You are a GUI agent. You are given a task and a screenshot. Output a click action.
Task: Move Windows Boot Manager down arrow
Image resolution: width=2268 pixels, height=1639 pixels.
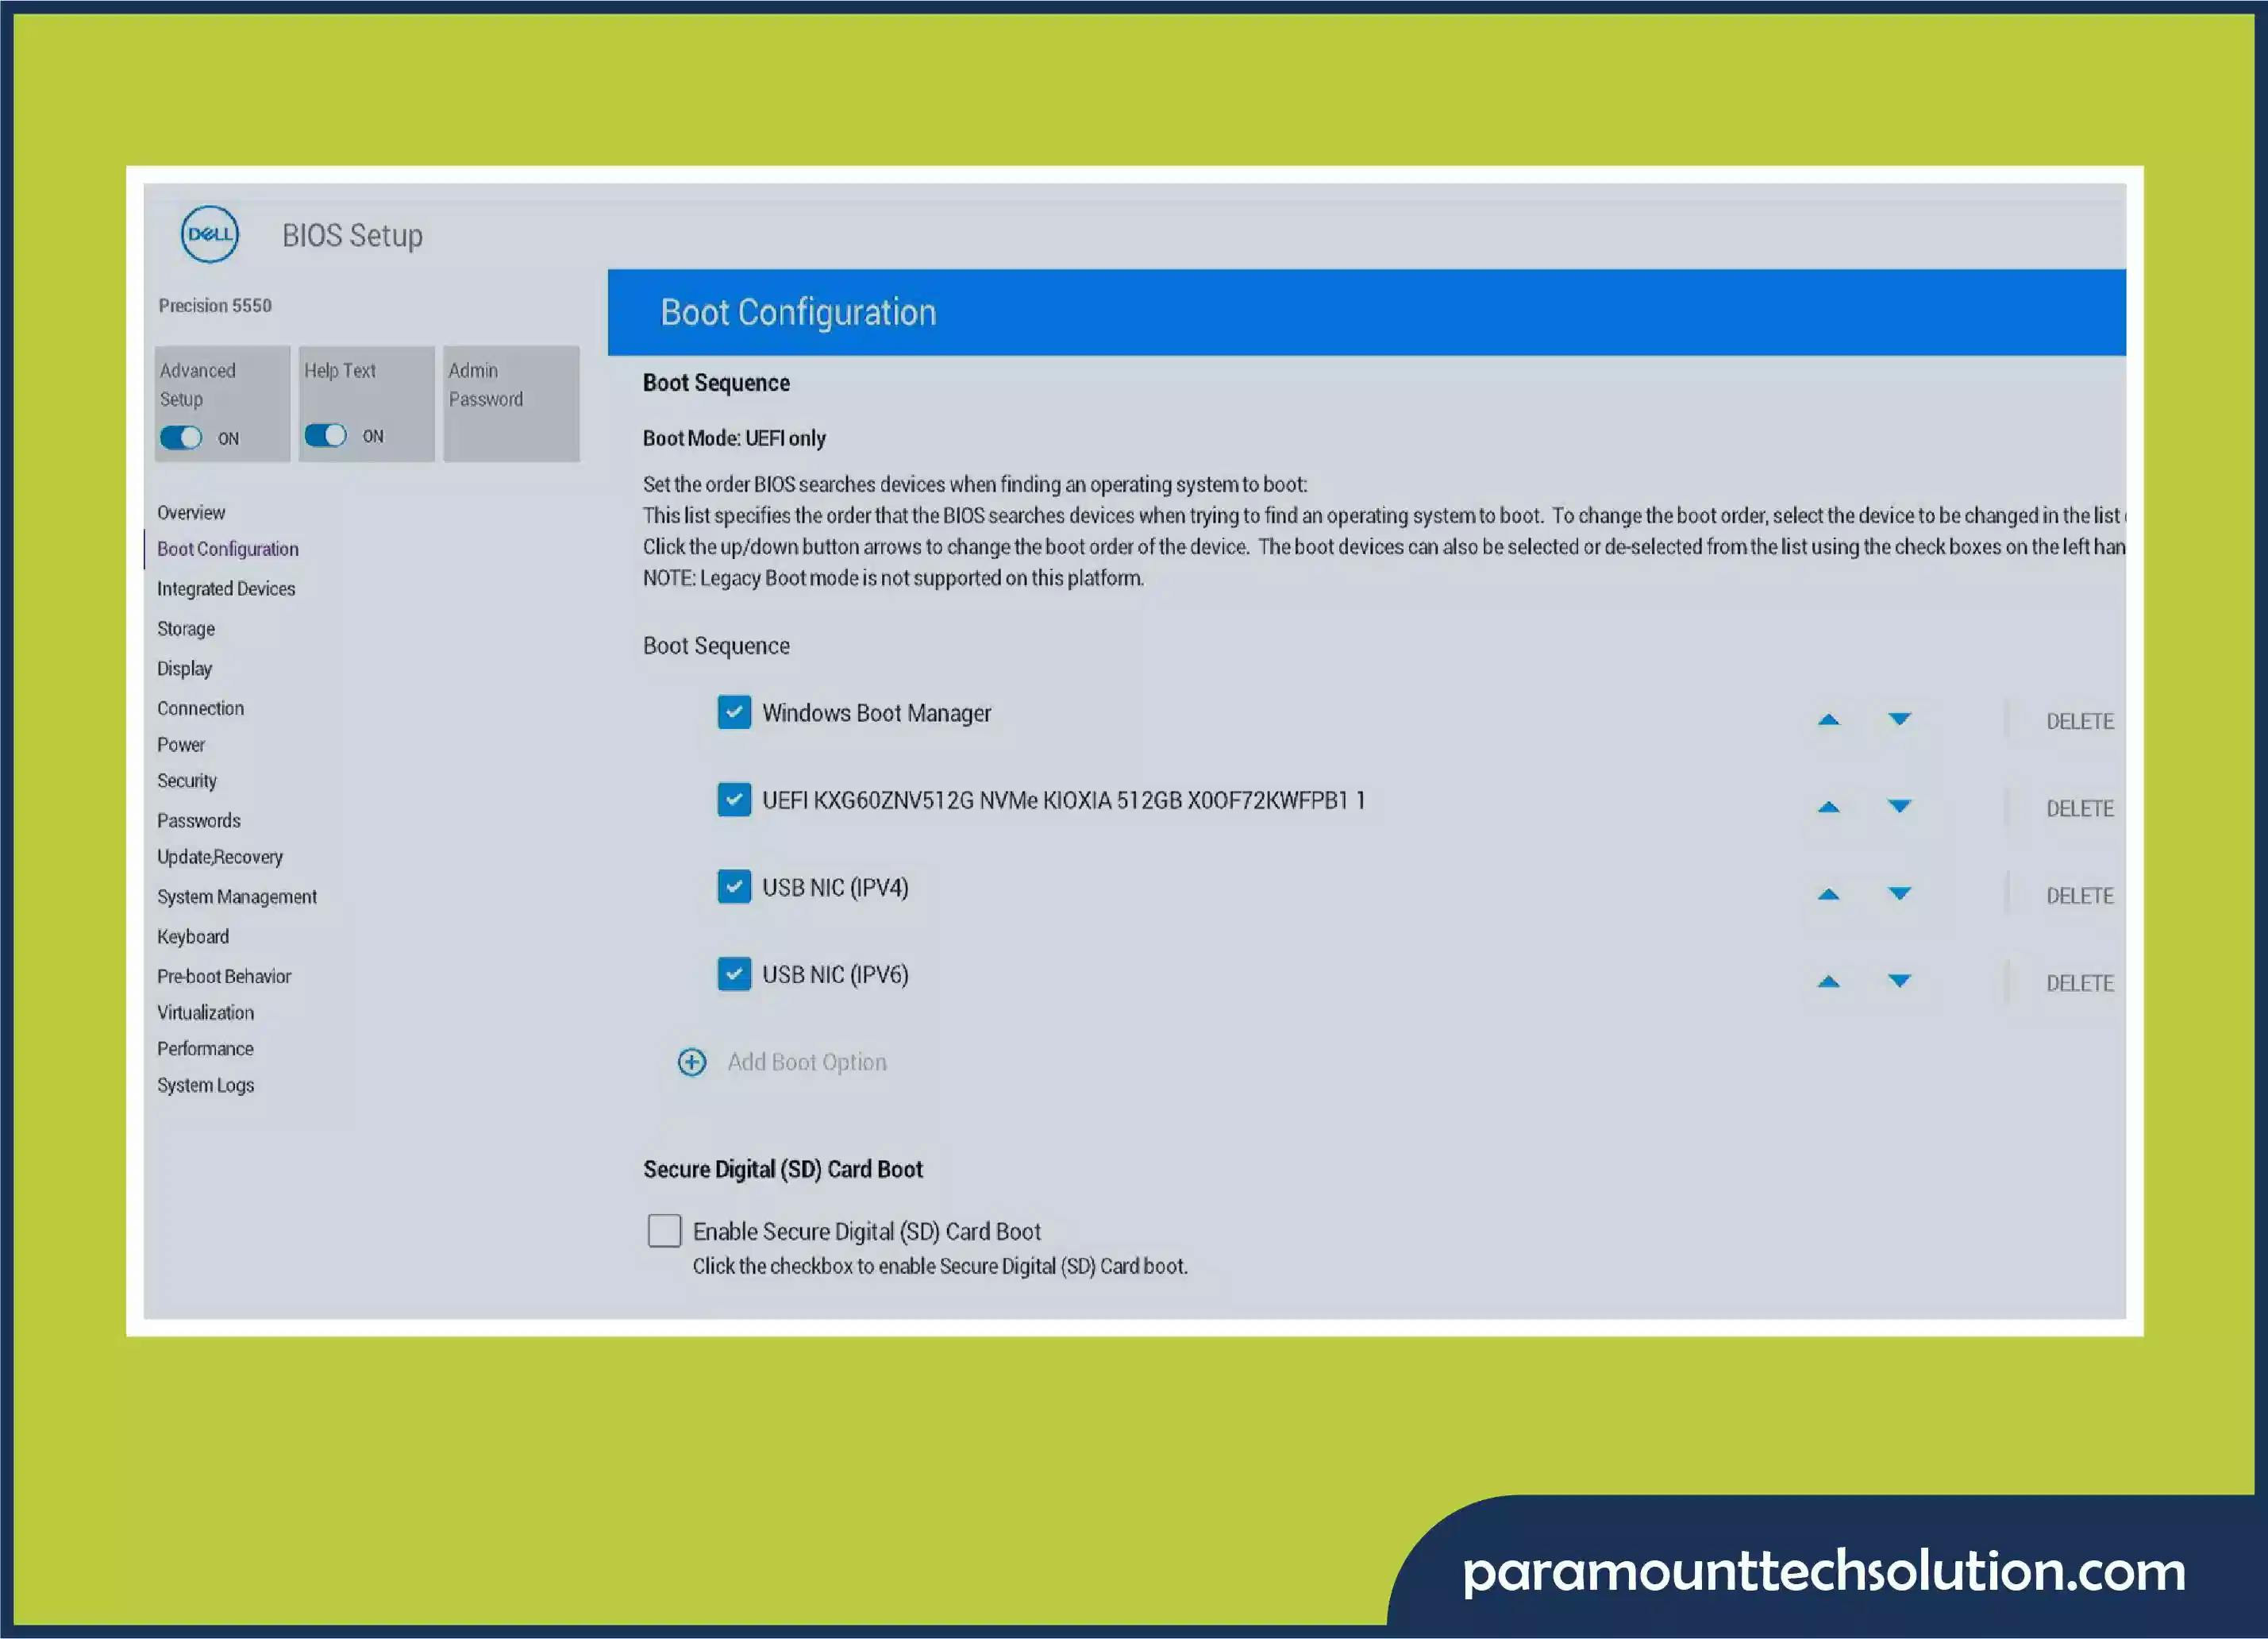coord(1899,719)
